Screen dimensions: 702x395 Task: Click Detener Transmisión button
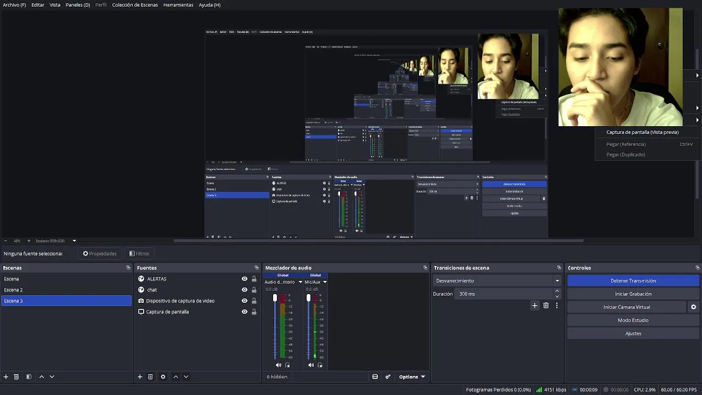coord(633,281)
